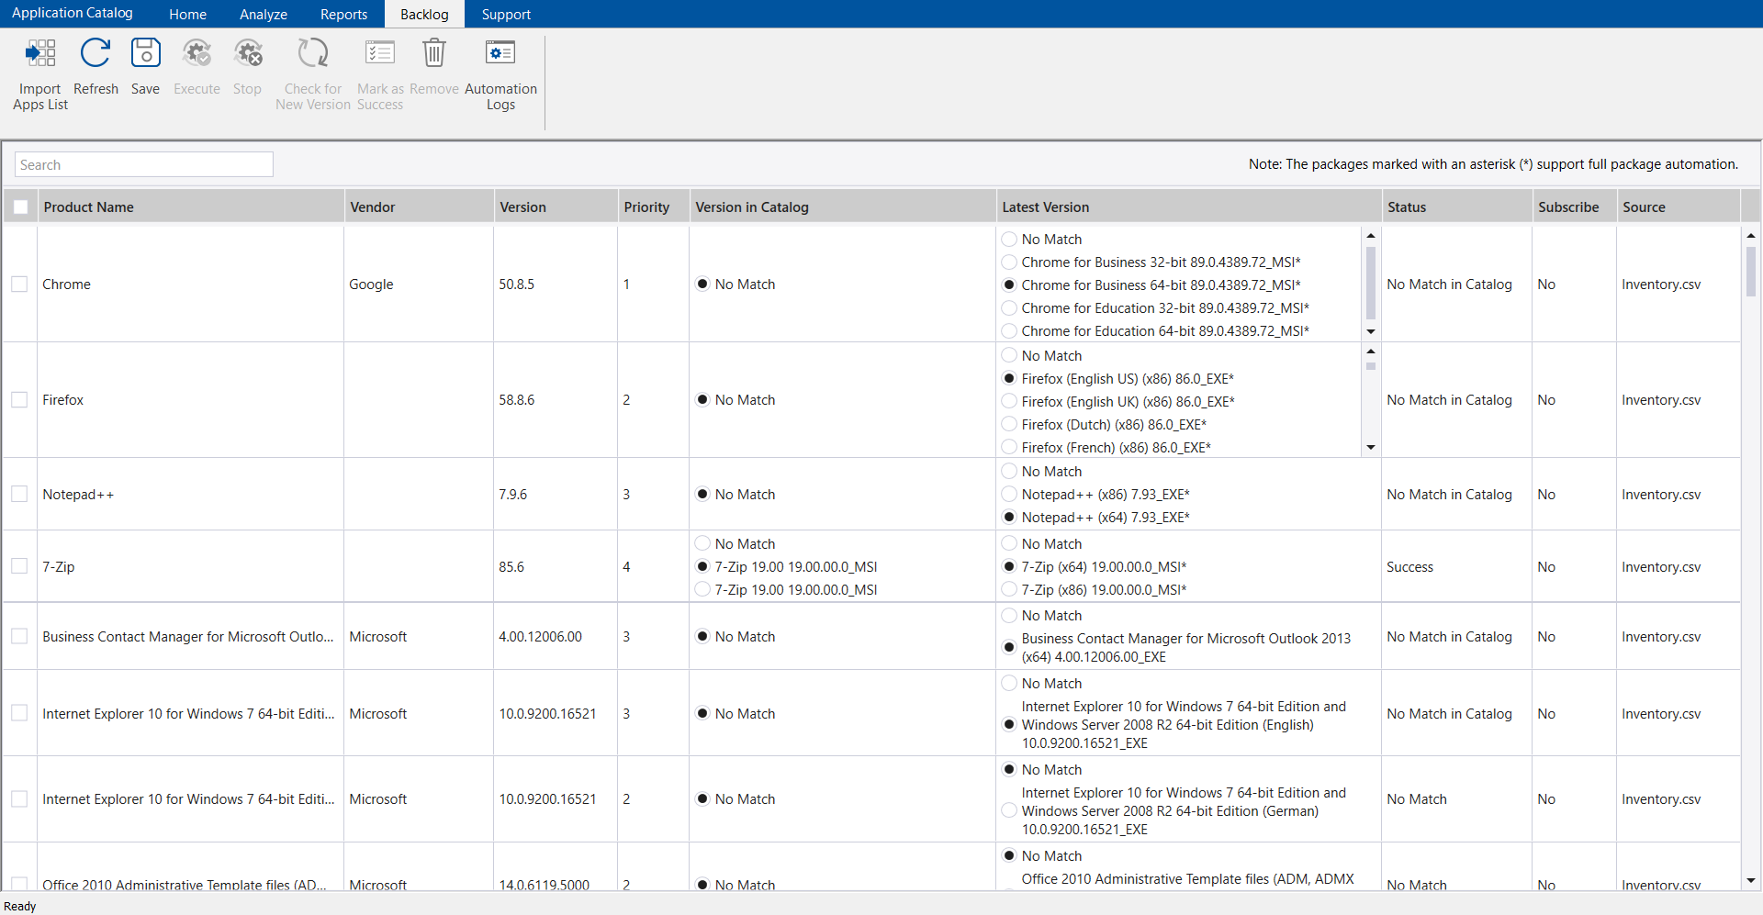Sort by the Product Name column header

(190, 207)
